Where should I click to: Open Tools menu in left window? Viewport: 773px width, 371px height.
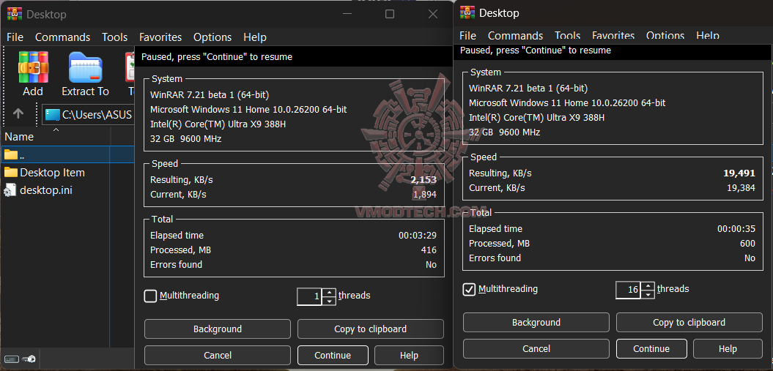coord(114,37)
